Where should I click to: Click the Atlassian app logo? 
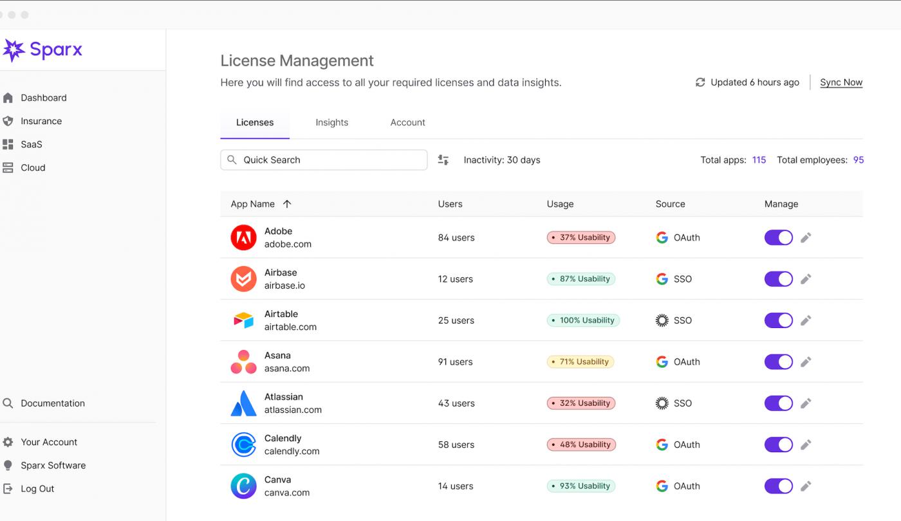coord(243,403)
